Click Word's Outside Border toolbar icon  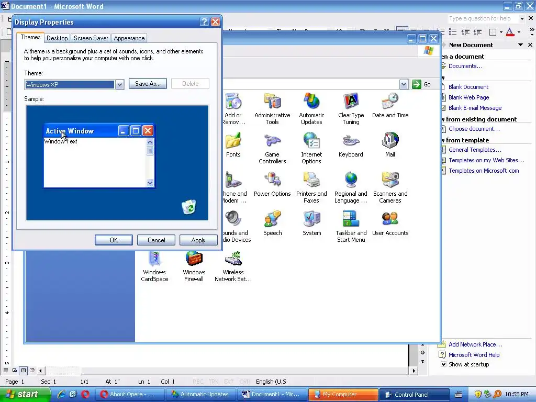pos(493,32)
